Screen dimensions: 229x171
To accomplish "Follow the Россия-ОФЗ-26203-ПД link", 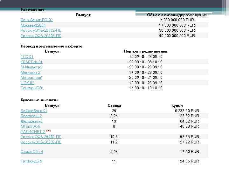I will pos(41,36).
